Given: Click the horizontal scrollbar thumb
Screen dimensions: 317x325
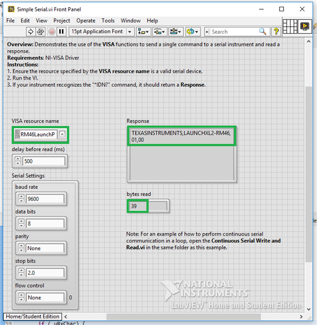Looking at the screenshot, I should coord(184,316).
